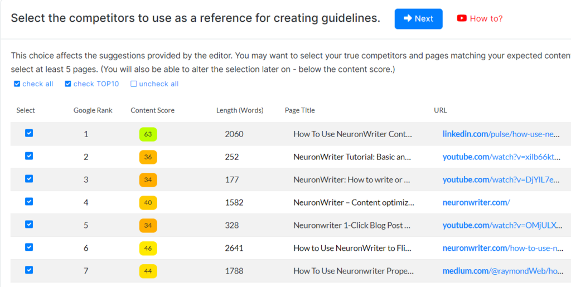Click title How to Use NeuronWriter to Fli…
Screen dimensions: 571x287
352,249
